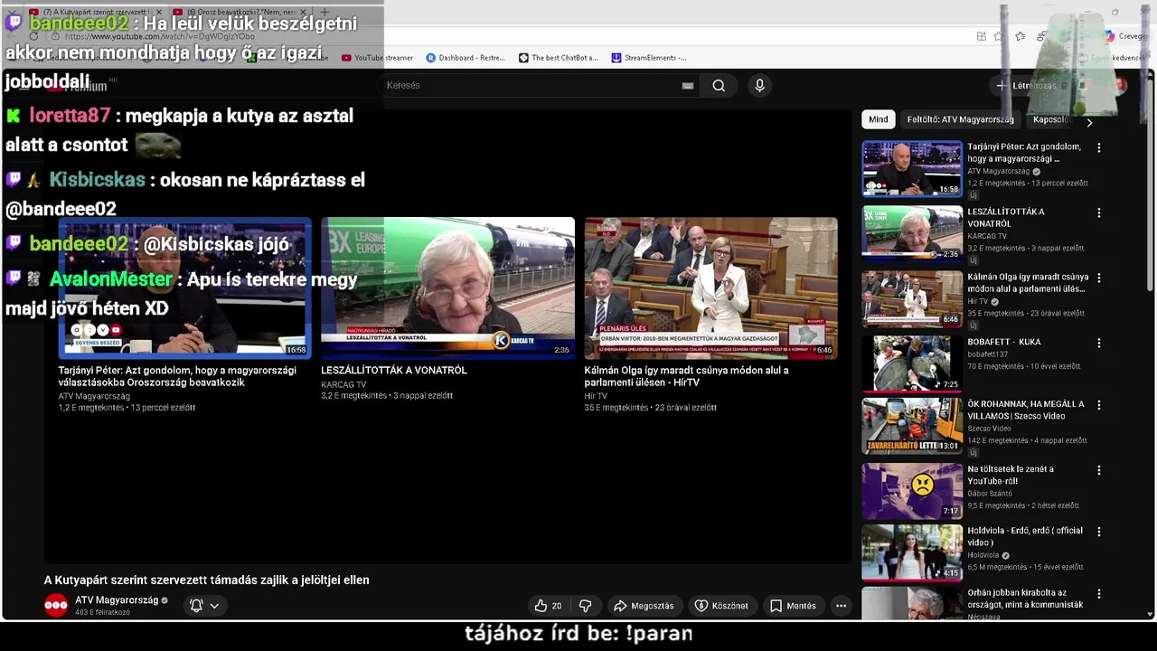Click the channel text KARCAG TV under end-screen video
The width and height of the screenshot is (1157, 651).
[x=343, y=384]
